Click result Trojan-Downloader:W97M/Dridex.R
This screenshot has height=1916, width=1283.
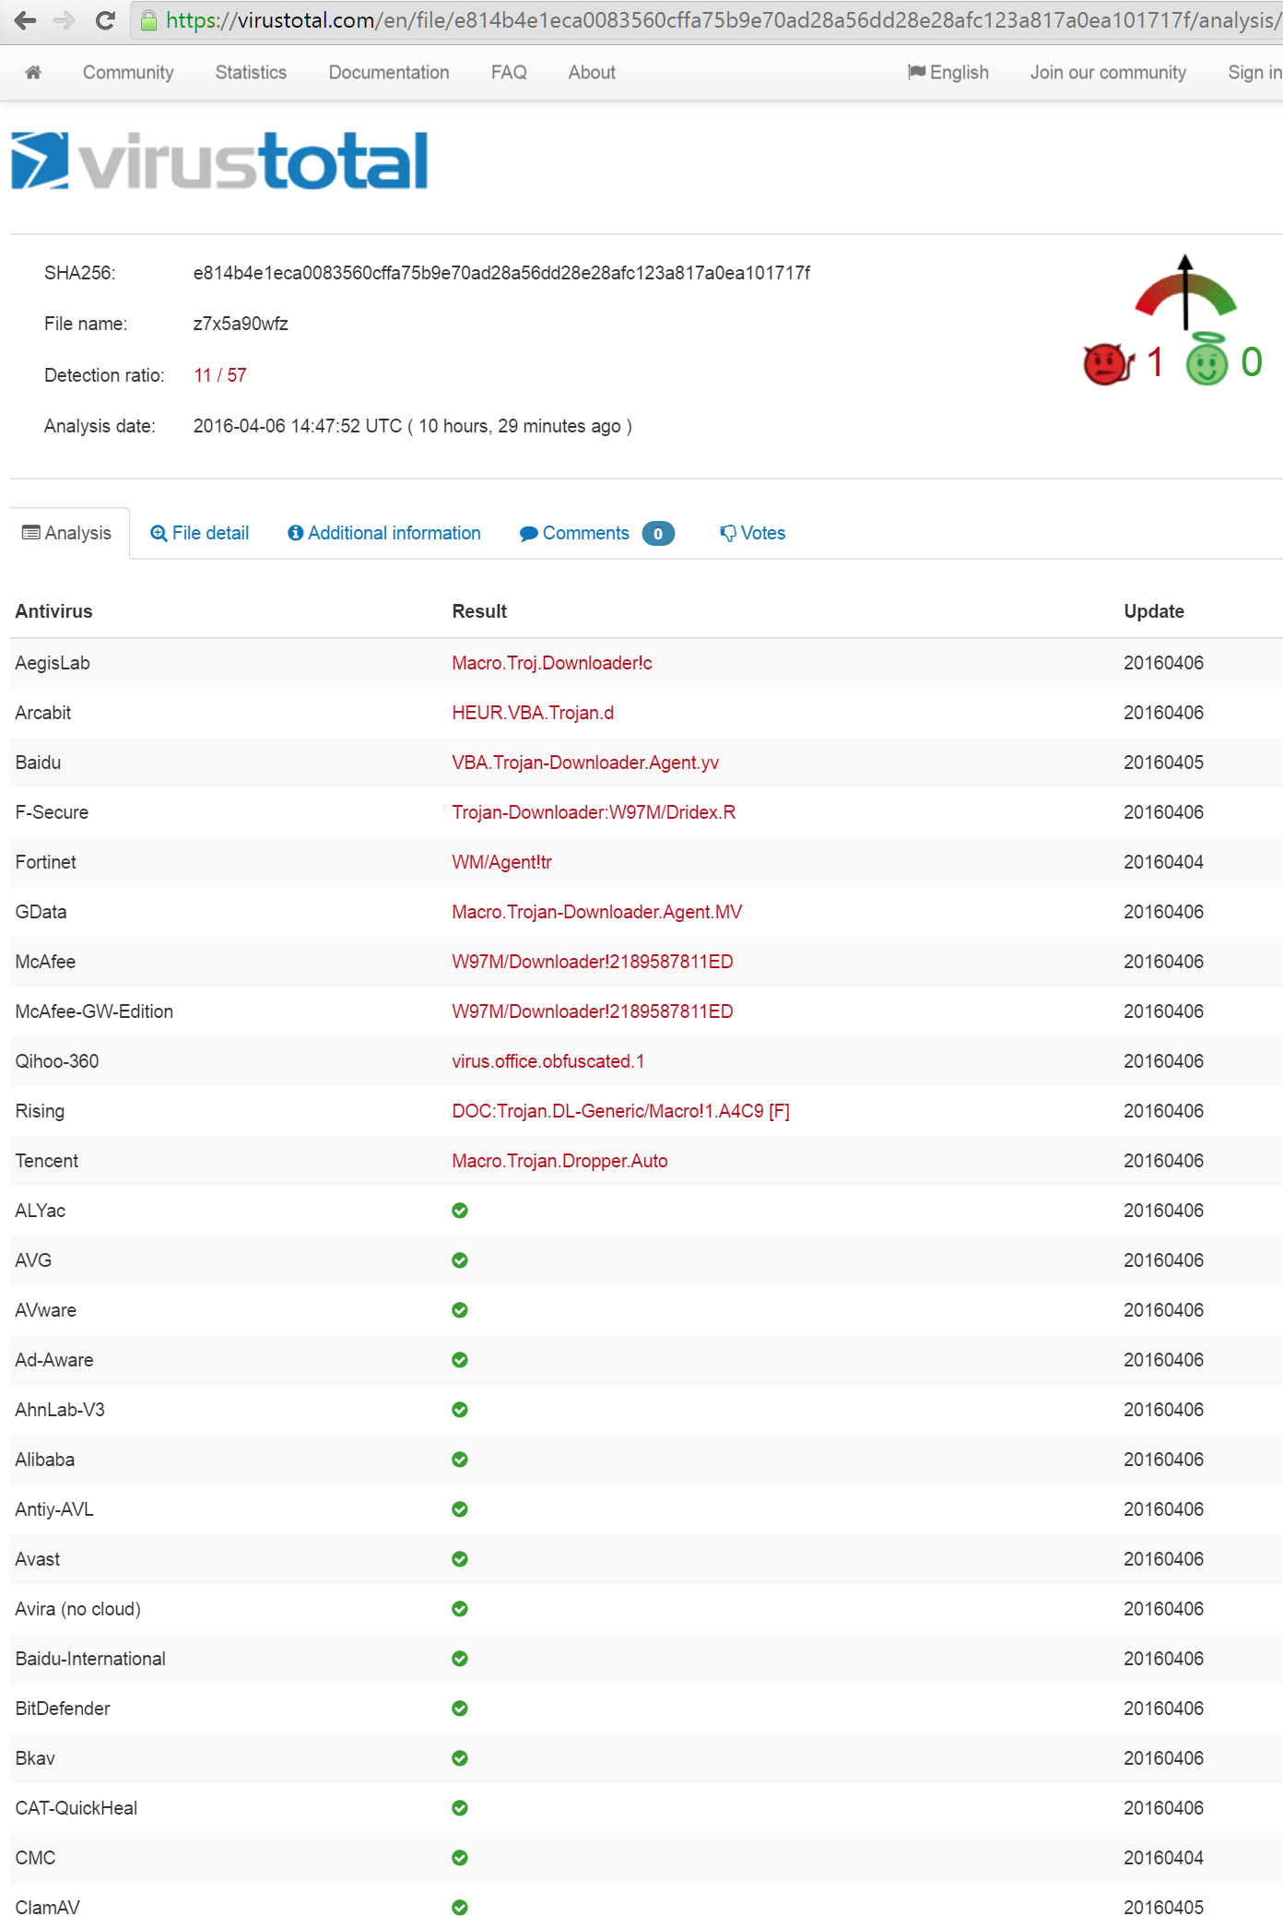click(x=594, y=812)
